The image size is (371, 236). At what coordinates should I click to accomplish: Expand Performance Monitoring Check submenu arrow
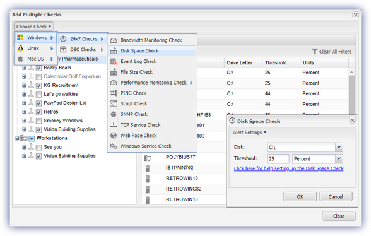coord(191,83)
